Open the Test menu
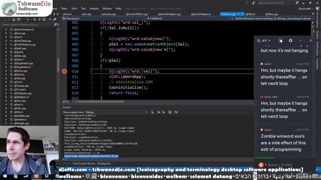This screenshot has height=180, width=321. 83,8
